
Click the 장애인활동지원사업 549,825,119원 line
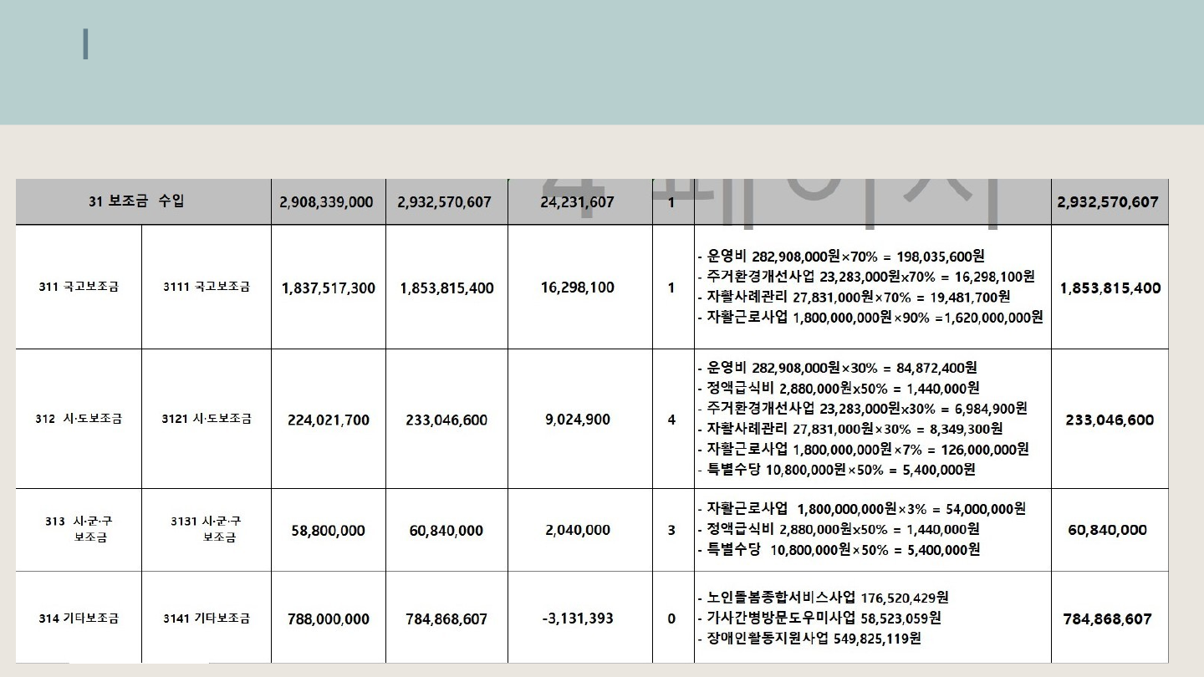click(x=813, y=639)
